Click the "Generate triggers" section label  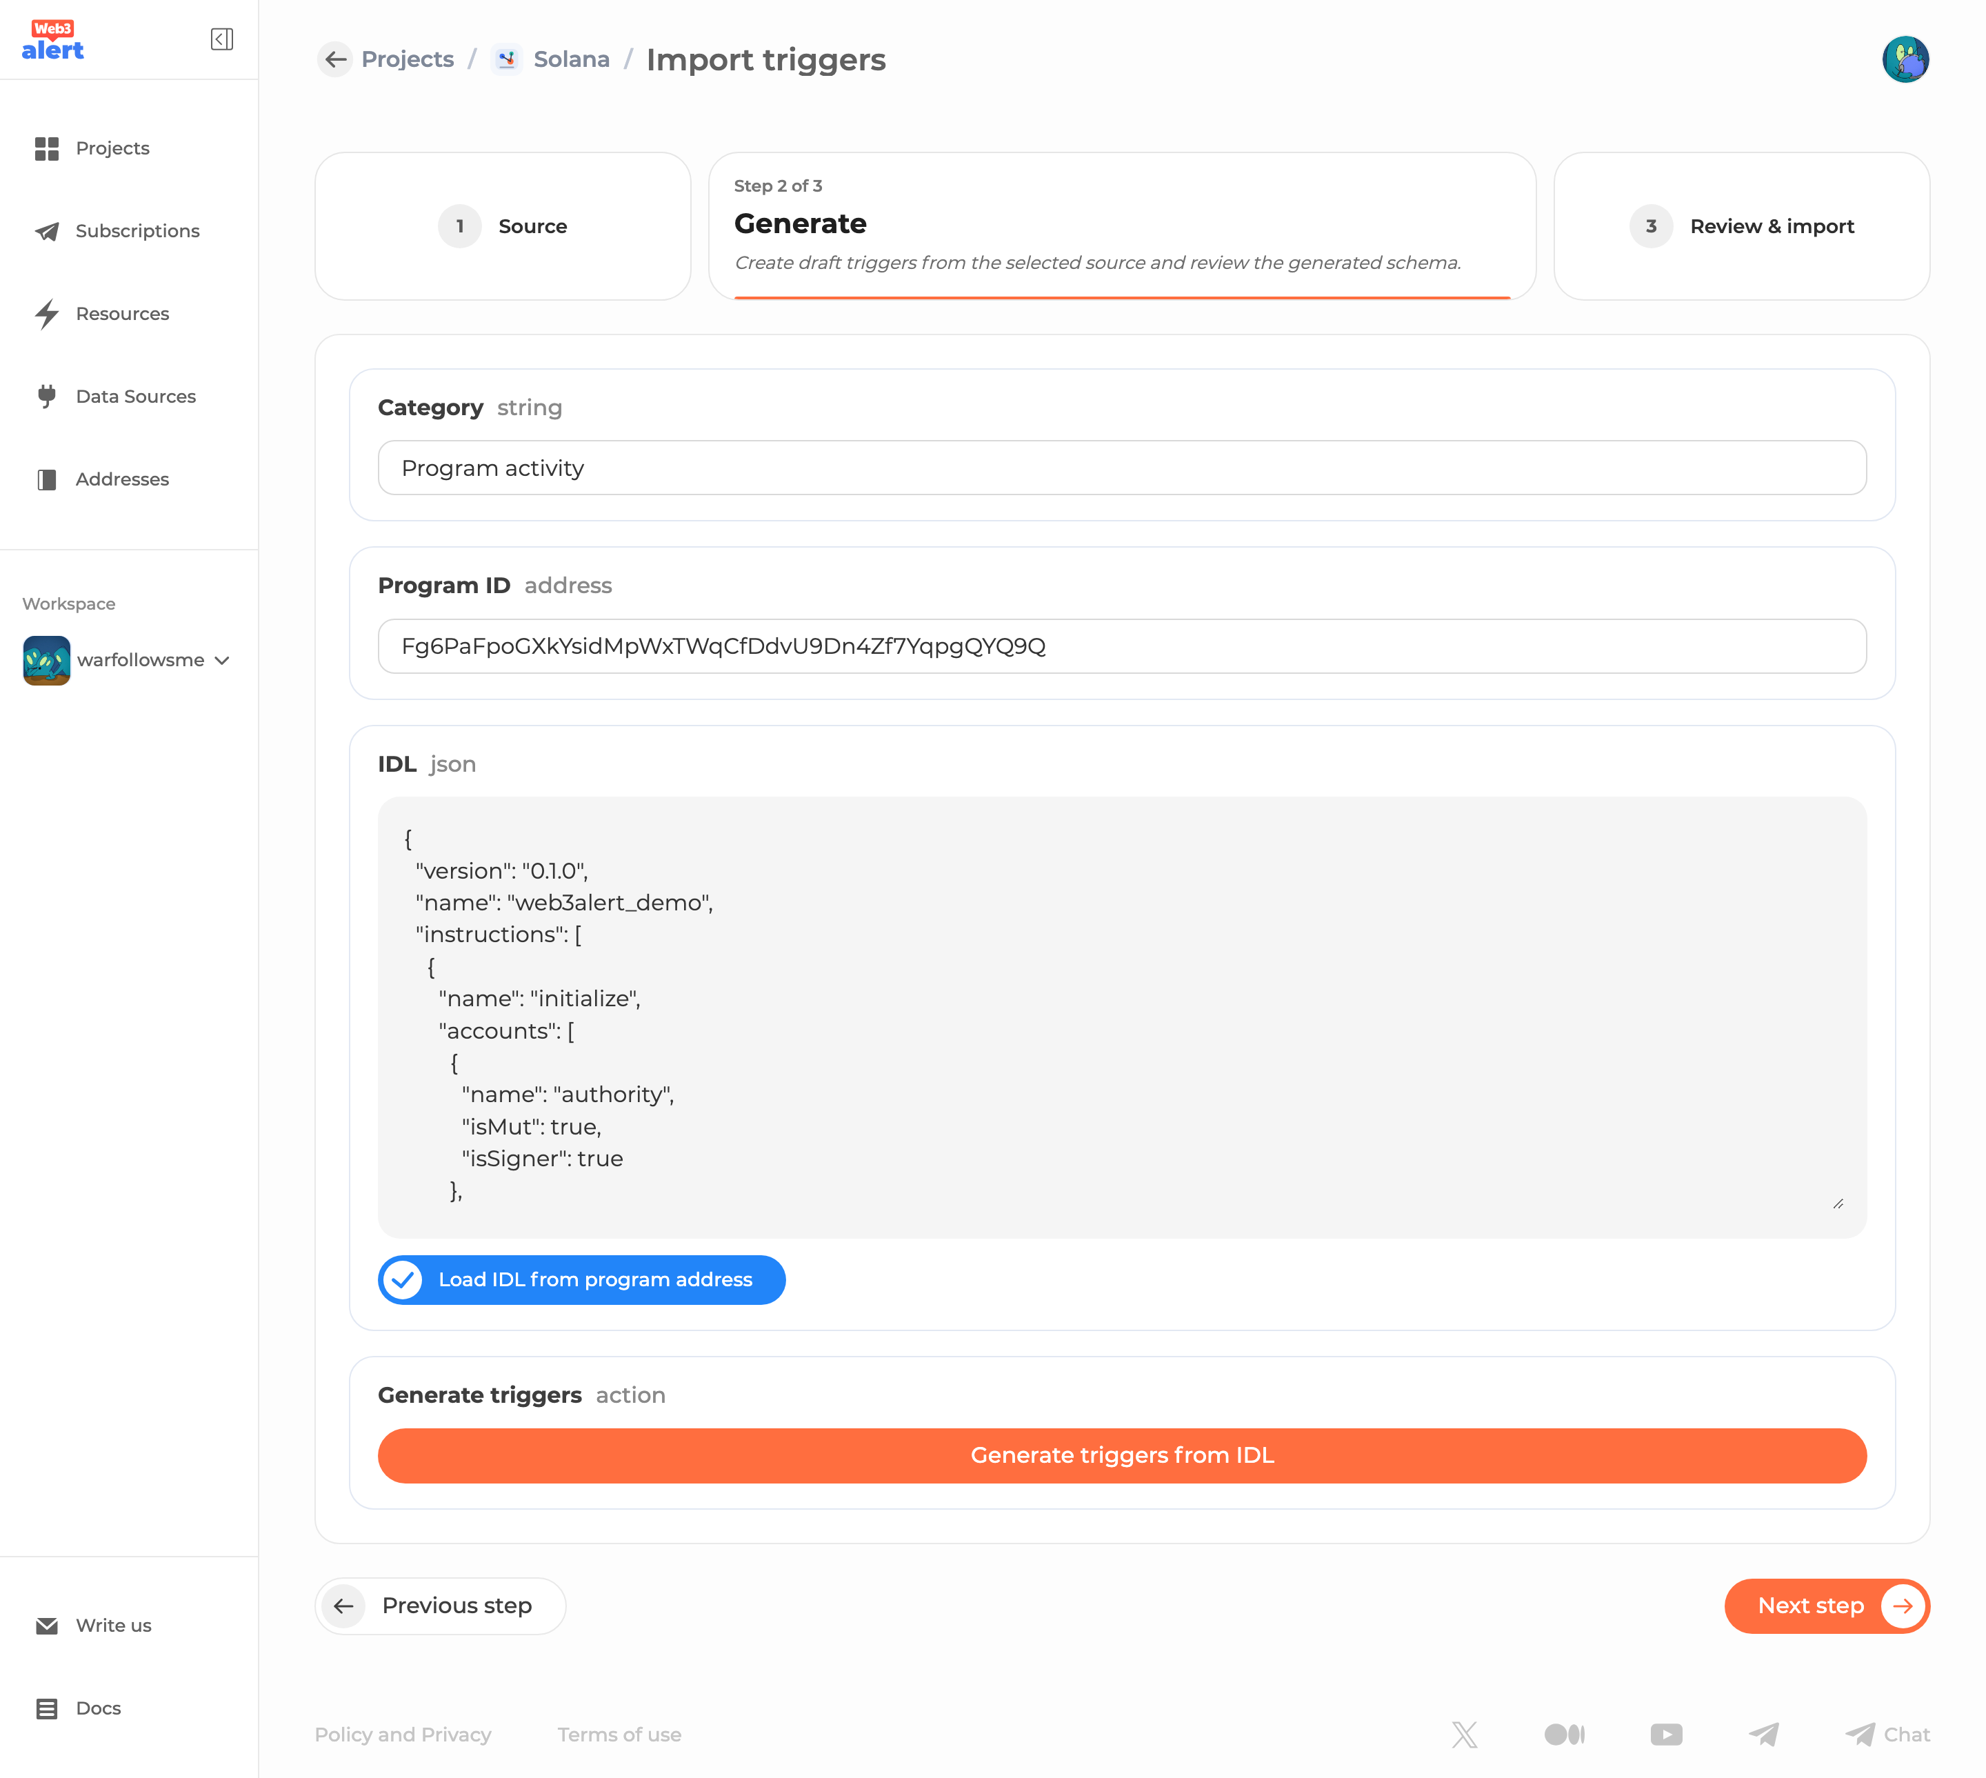click(x=480, y=1396)
